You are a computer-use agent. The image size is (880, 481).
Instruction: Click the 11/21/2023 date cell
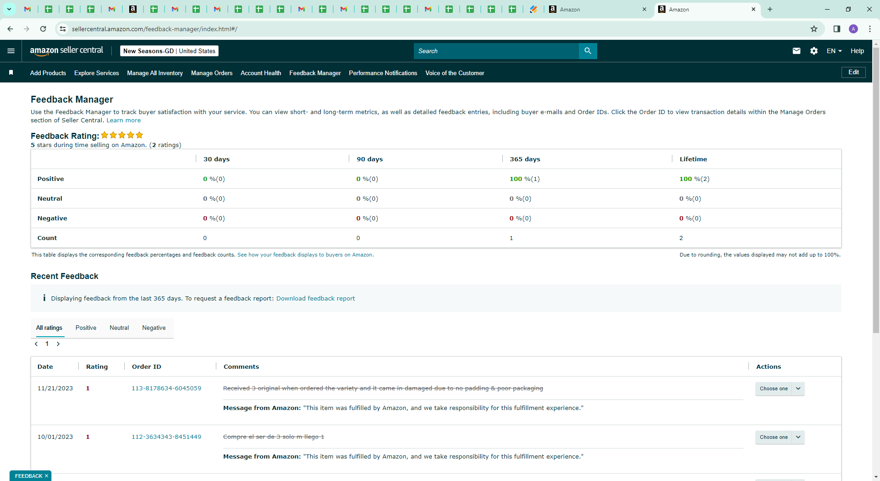[55, 388]
